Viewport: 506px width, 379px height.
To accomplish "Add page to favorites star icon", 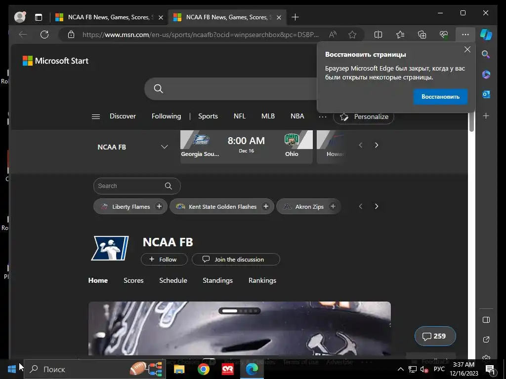I will point(352,35).
